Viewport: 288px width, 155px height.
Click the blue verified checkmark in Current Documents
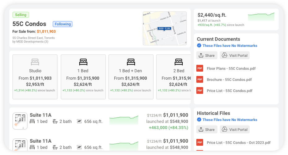[x=199, y=46]
